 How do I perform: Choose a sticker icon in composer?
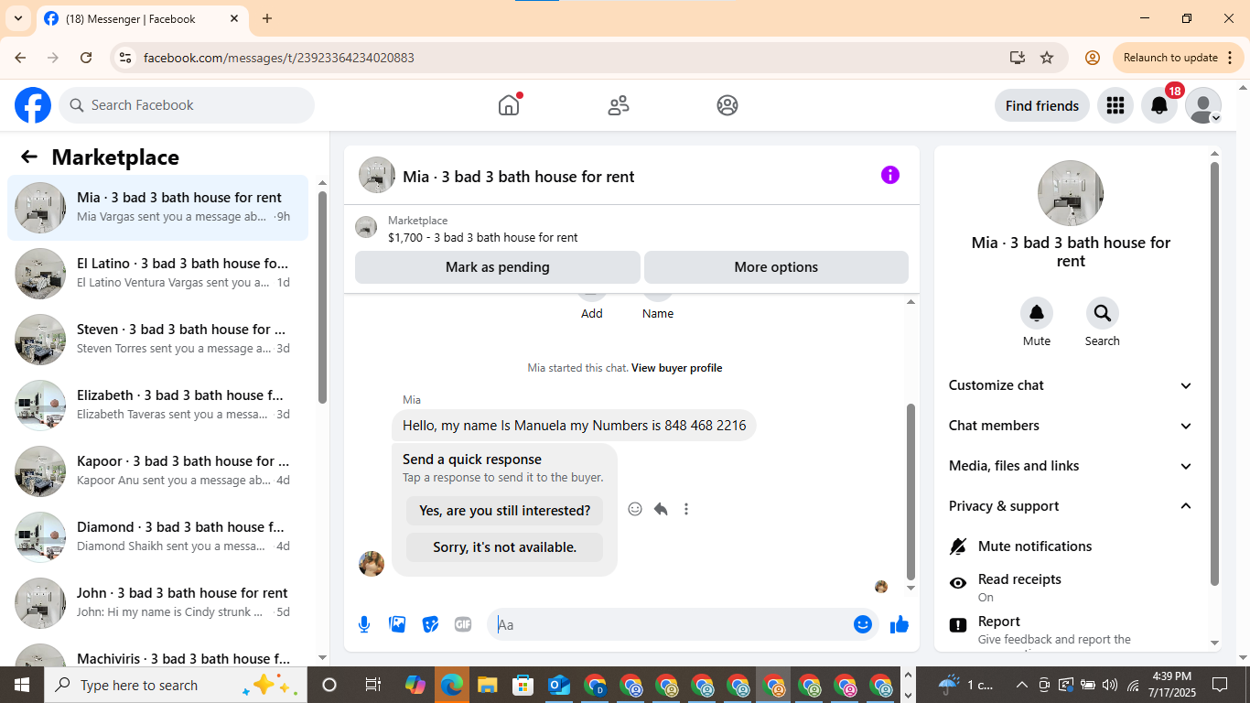click(430, 624)
